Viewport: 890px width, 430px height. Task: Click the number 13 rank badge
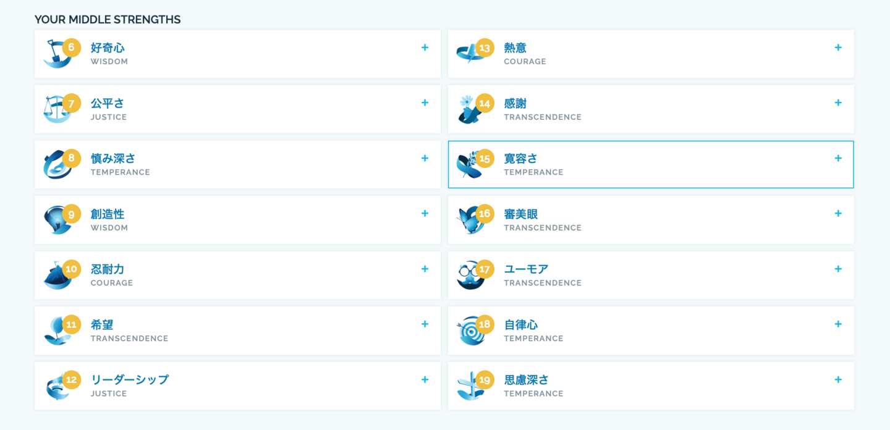click(485, 48)
